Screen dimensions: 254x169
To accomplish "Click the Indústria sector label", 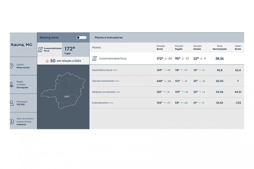I will (x=21, y=124).
